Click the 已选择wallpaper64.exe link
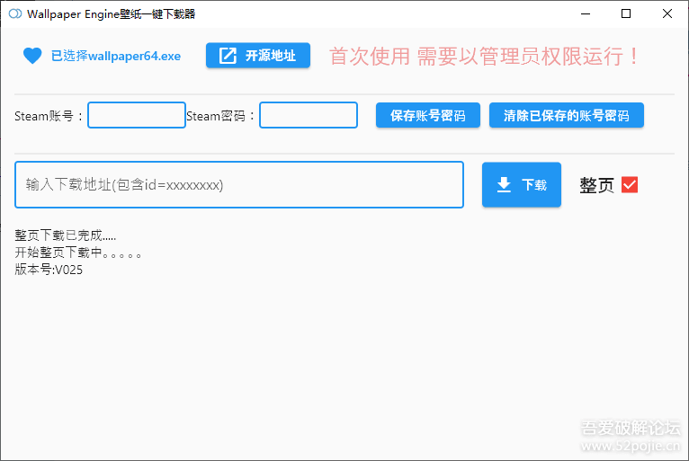This screenshot has height=461, width=689. coord(116,57)
